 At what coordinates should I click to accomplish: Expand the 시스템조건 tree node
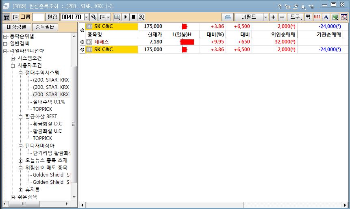[13, 58]
